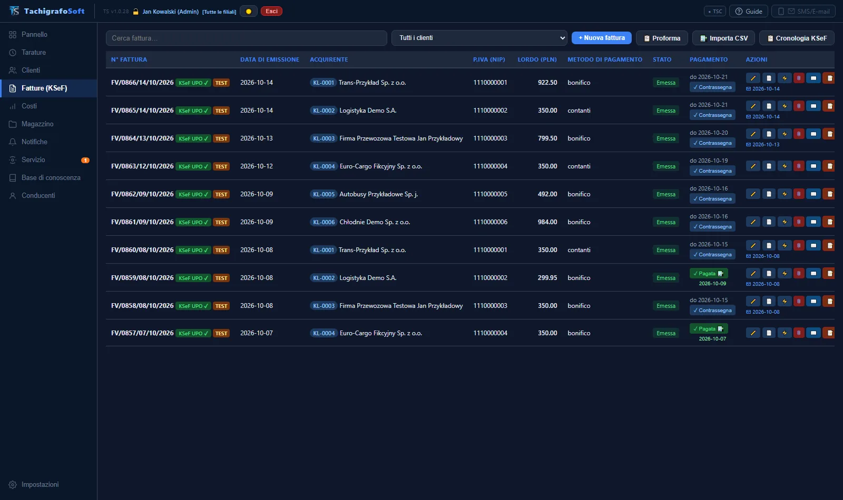Screen dimensions: 843x500
Task: Click the Proforma button
Action: pos(662,38)
